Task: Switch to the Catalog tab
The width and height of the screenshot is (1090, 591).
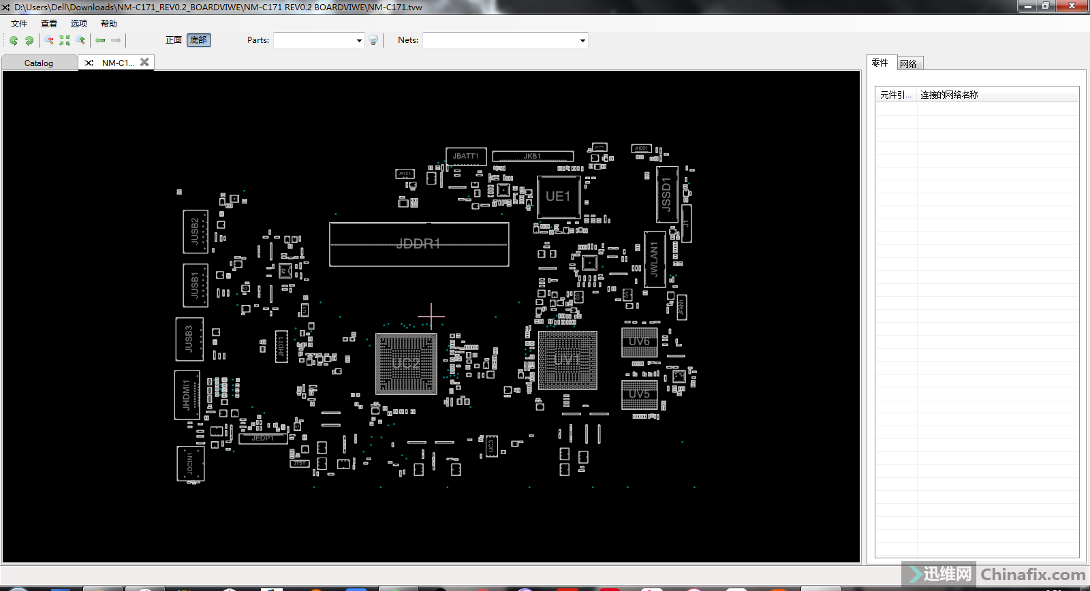Action: point(39,63)
